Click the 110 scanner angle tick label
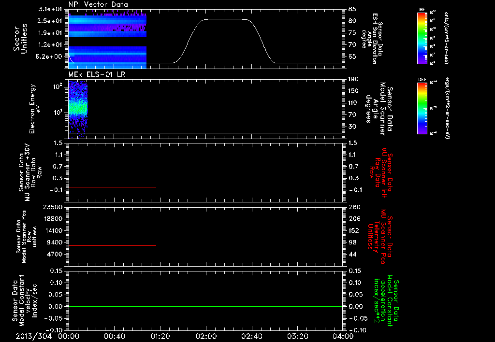This screenshot has height=342, width=495. 353,103
